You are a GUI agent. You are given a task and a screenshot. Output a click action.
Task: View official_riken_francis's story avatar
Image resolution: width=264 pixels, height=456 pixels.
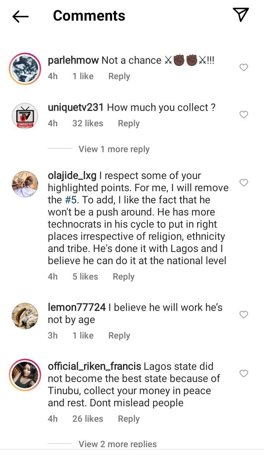[25, 375]
